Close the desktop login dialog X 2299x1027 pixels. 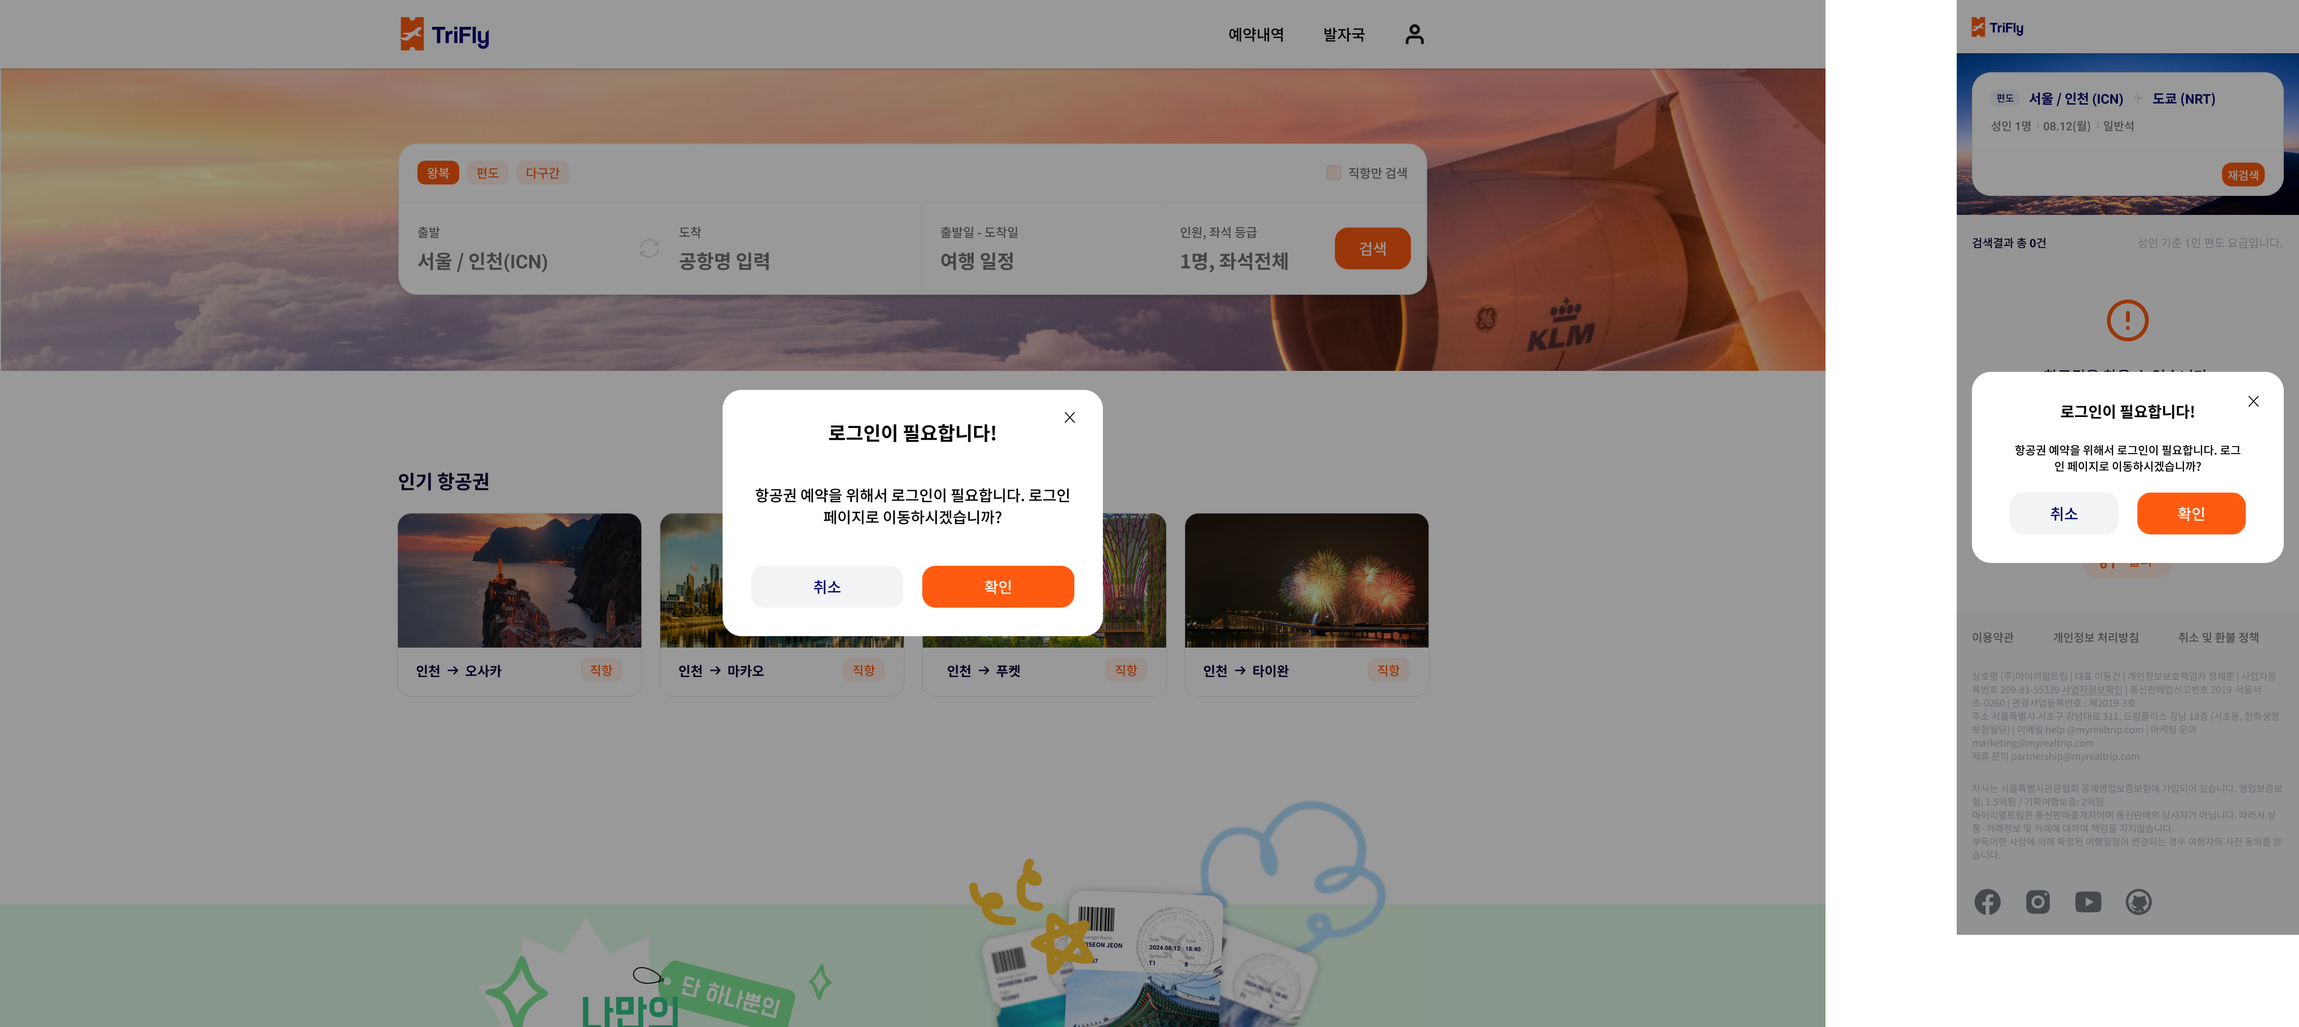1069,417
